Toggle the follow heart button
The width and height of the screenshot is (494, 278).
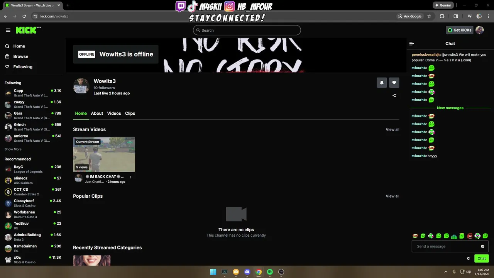[394, 83]
